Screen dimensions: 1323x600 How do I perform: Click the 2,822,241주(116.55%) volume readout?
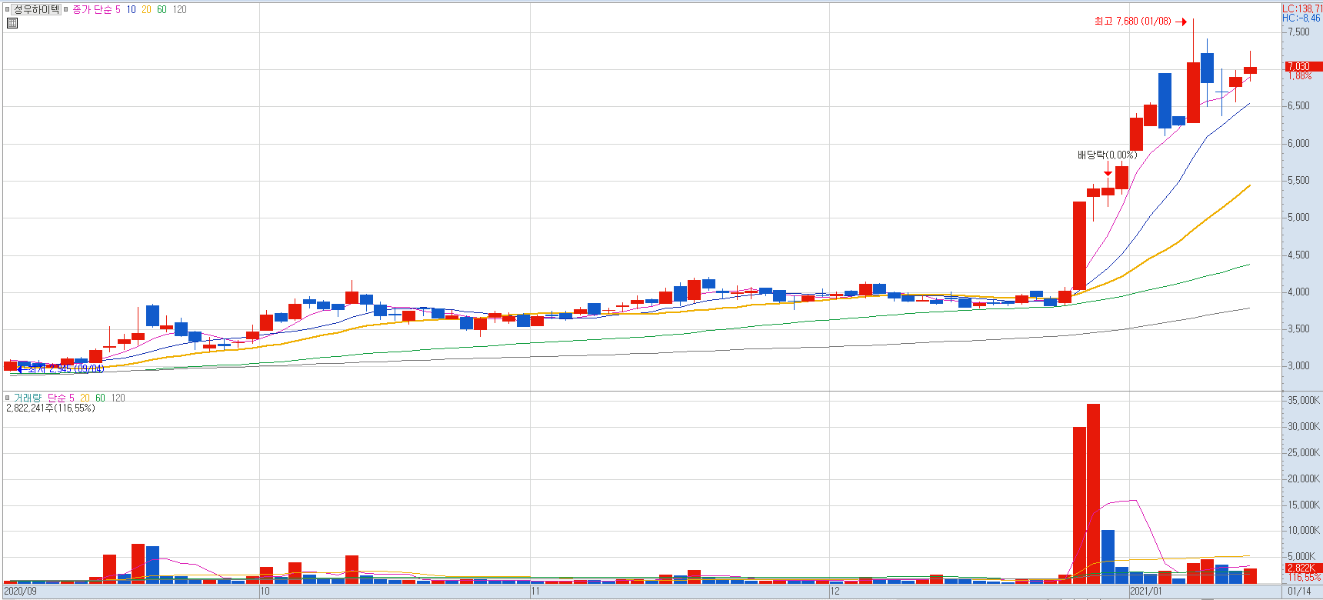point(51,408)
